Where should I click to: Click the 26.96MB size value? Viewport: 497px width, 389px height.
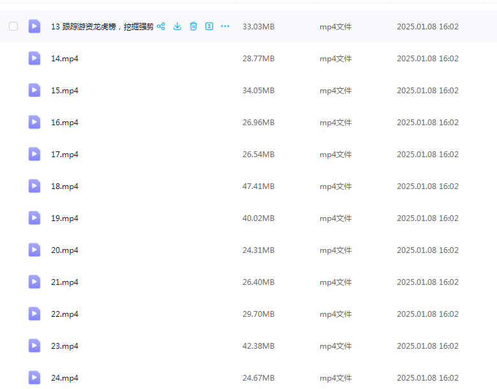(x=258, y=123)
